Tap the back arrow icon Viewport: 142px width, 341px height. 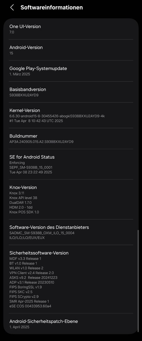click(12, 7)
